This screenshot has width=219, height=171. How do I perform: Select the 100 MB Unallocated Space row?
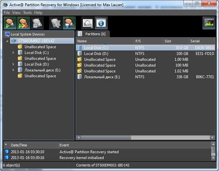coord(145,65)
